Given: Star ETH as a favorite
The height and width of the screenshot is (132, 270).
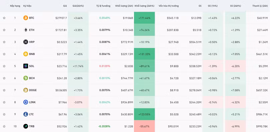Looking at the screenshot, I should click(x=4, y=30).
